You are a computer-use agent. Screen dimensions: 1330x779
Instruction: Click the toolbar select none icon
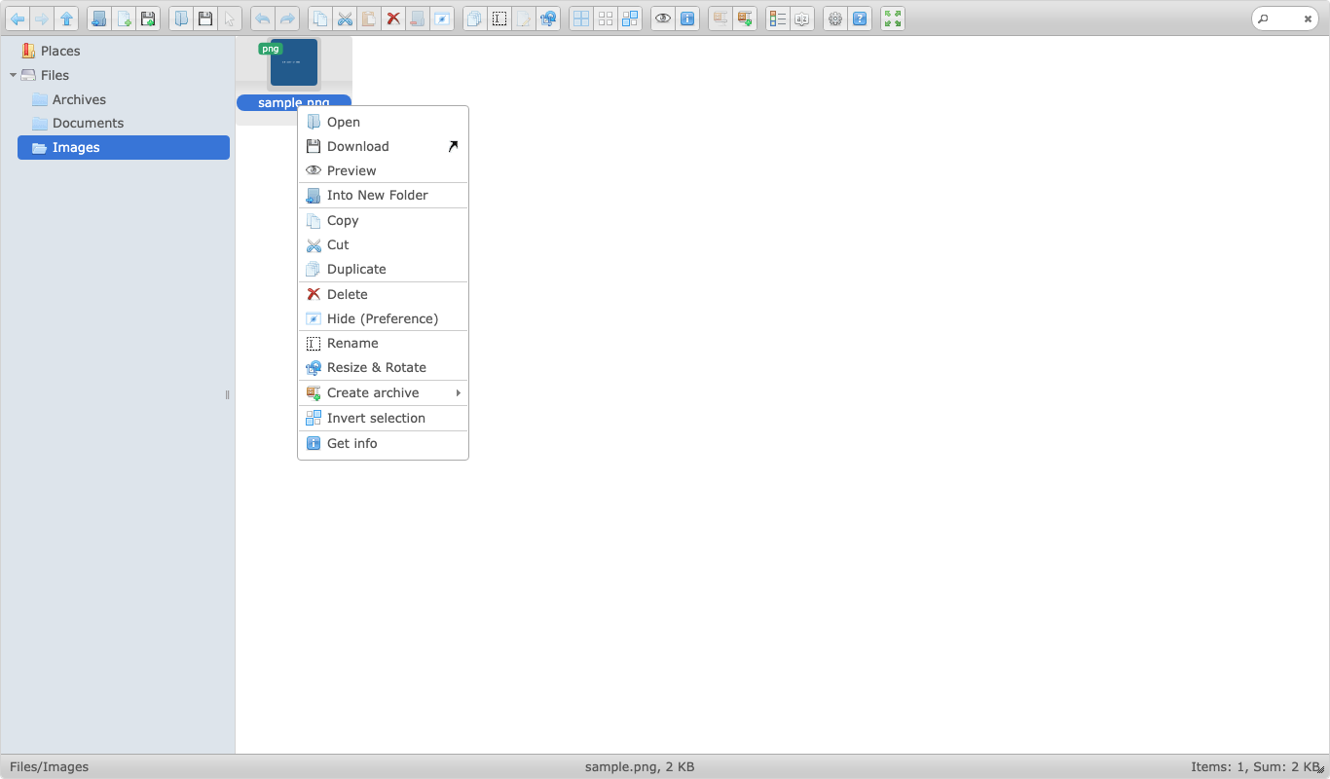click(x=606, y=19)
